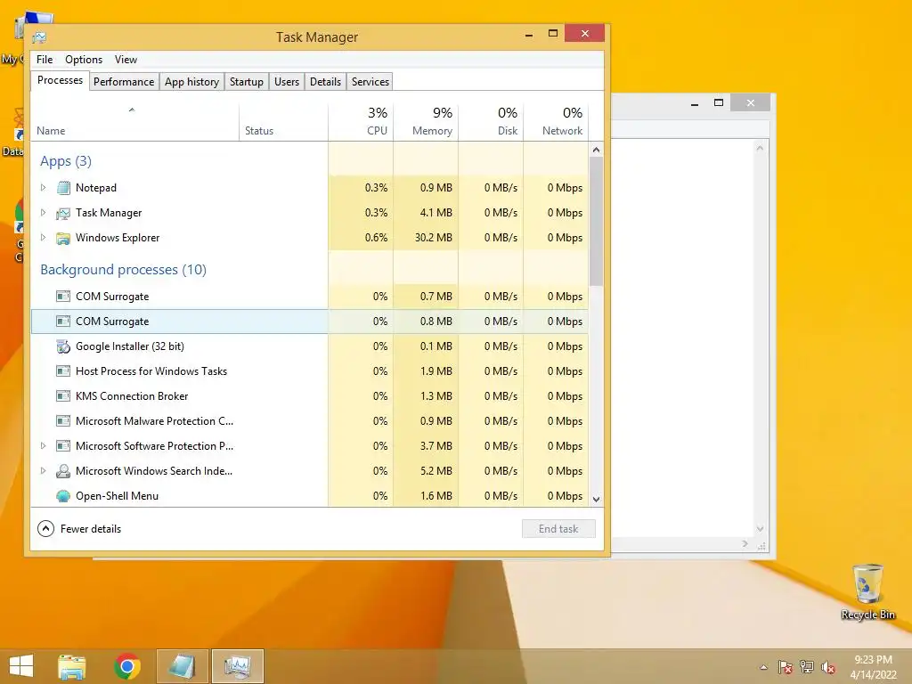The height and width of the screenshot is (684, 912).
Task: Expand Microsoft Software Protection process group
Action: click(43, 445)
